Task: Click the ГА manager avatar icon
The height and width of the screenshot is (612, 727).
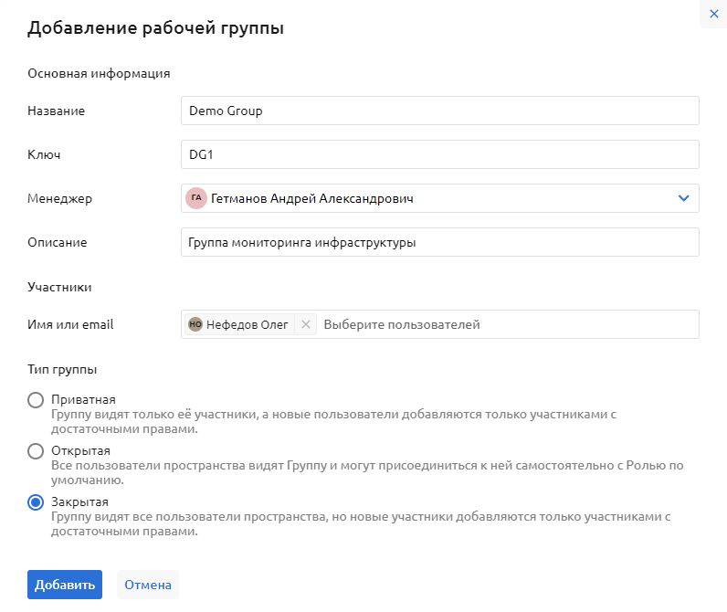Action: (x=196, y=198)
